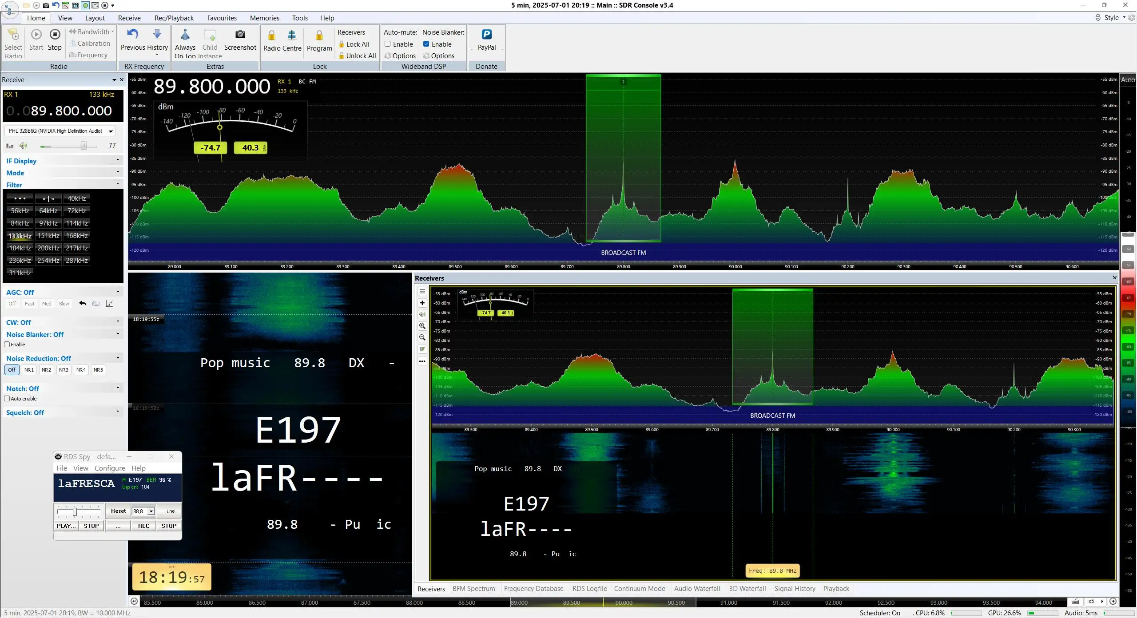Click the Screenshot camera icon
Image resolution: width=1137 pixels, height=618 pixels.
coord(240,35)
